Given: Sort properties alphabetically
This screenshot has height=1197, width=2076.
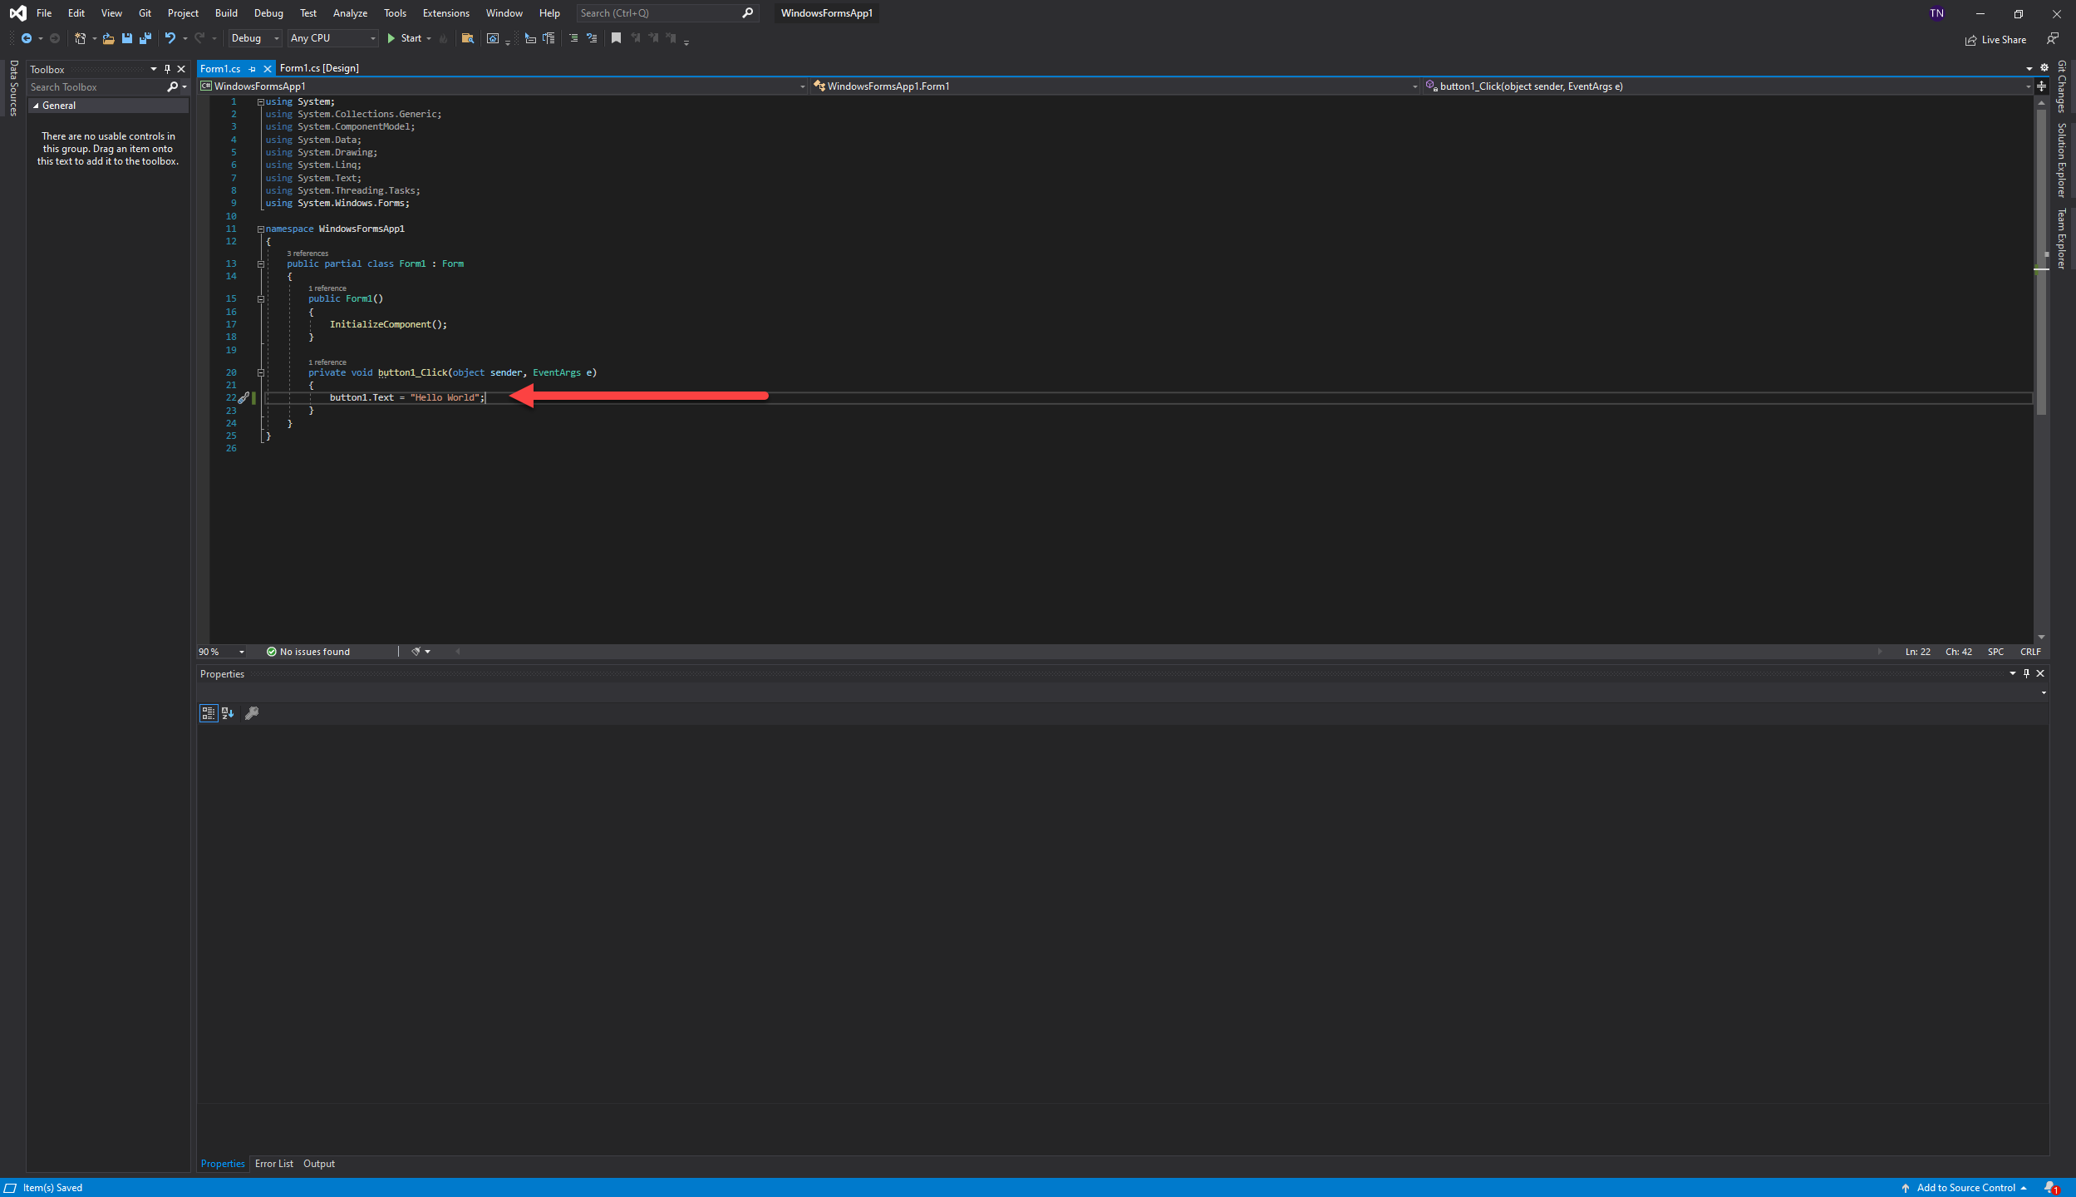Looking at the screenshot, I should click(228, 713).
